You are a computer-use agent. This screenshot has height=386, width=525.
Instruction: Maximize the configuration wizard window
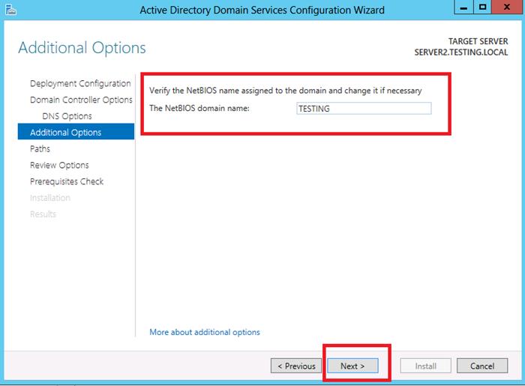tap(482, 7)
